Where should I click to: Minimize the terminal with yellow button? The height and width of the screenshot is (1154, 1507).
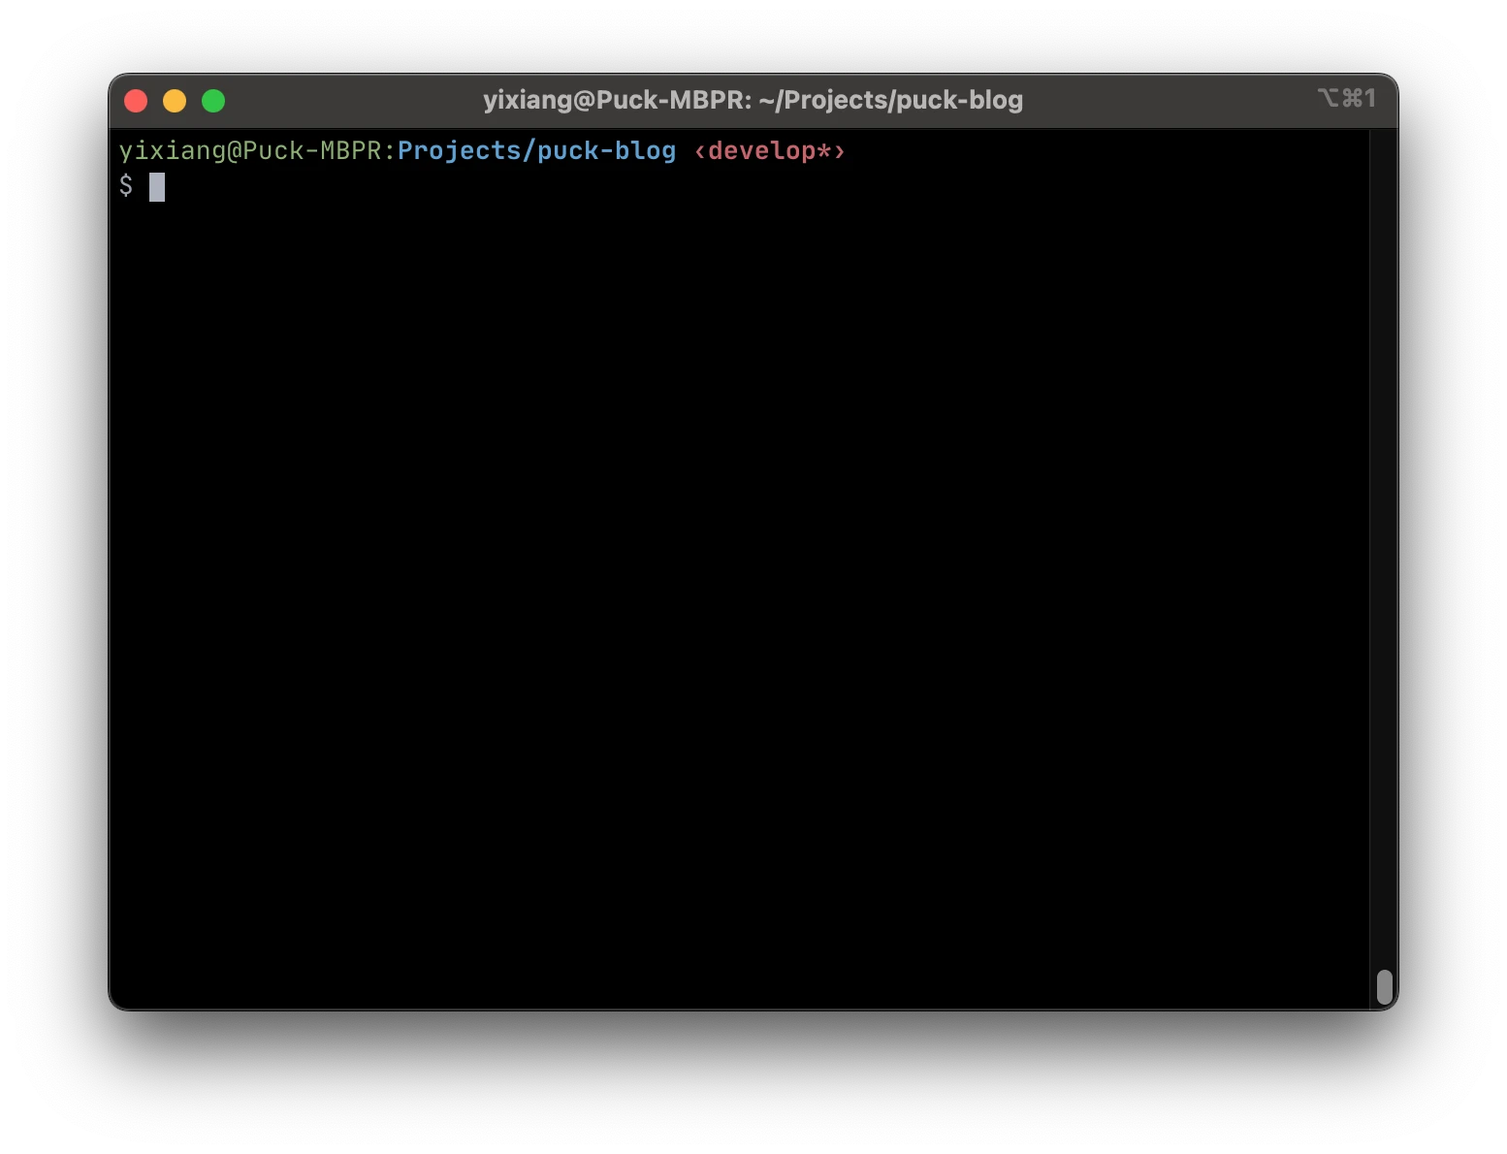[175, 101]
